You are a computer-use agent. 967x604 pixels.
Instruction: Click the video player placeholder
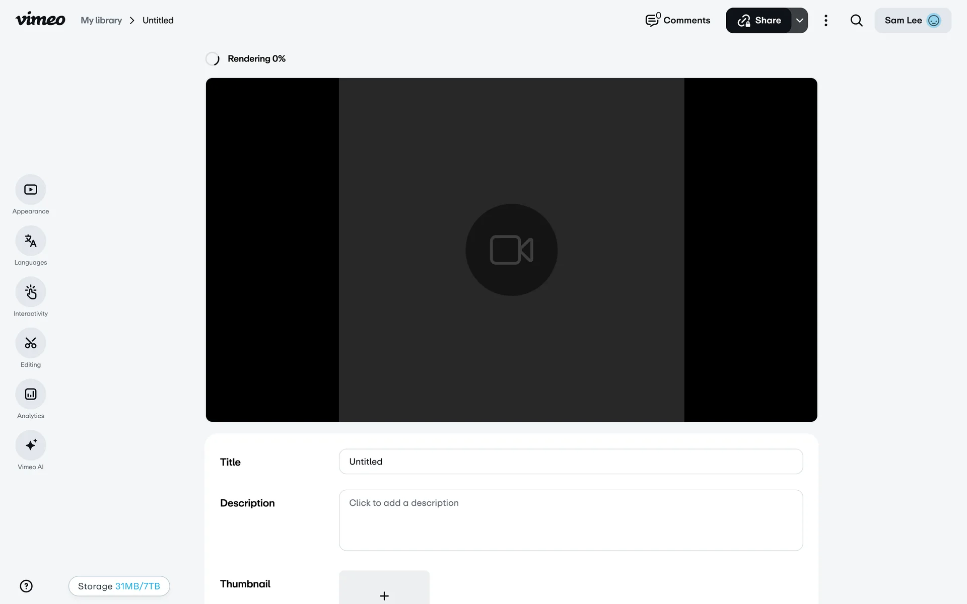tap(511, 250)
